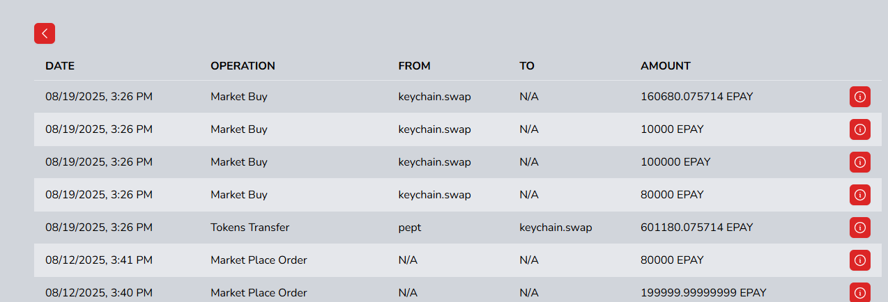Show details of 100000 EPAY Market Buy
Screen dimensions: 888x302
point(859,162)
